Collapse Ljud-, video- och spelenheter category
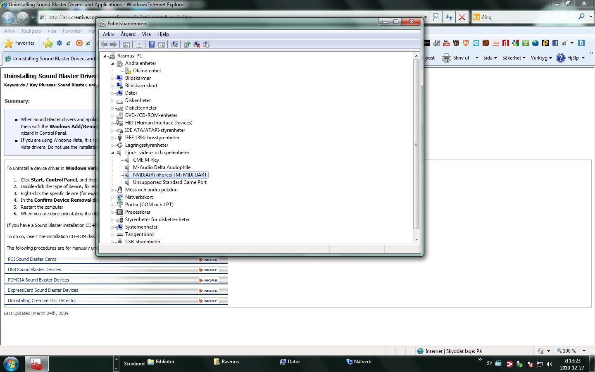The width and height of the screenshot is (595, 372). click(x=112, y=153)
